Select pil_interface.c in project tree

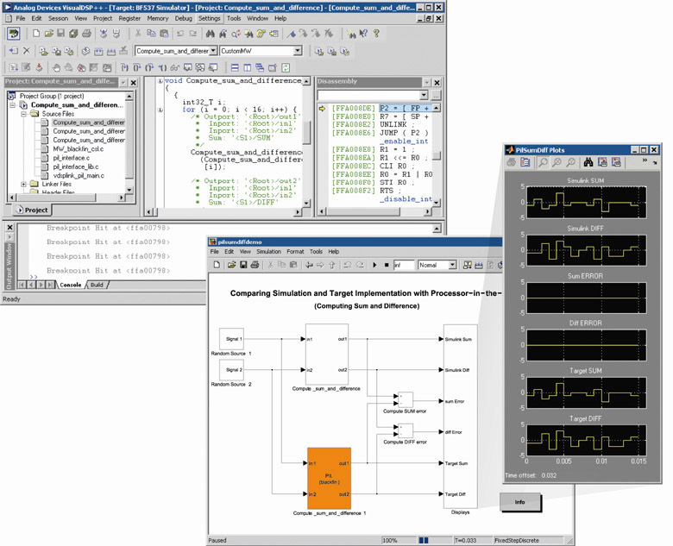72,158
